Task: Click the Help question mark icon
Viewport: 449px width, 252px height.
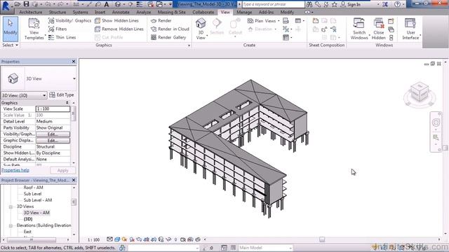Action: pyautogui.click(x=397, y=4)
